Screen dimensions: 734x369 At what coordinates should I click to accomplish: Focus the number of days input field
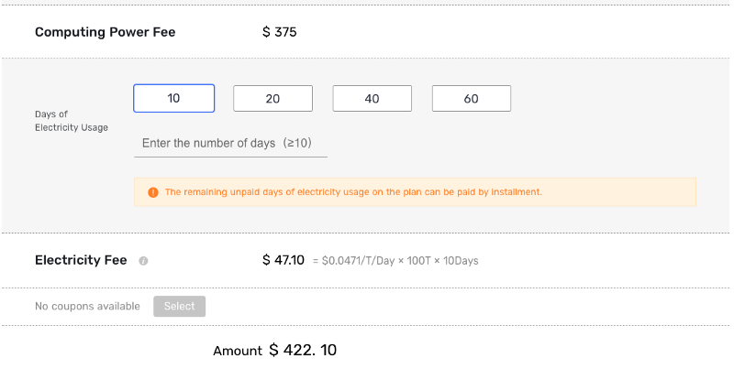[x=230, y=144]
